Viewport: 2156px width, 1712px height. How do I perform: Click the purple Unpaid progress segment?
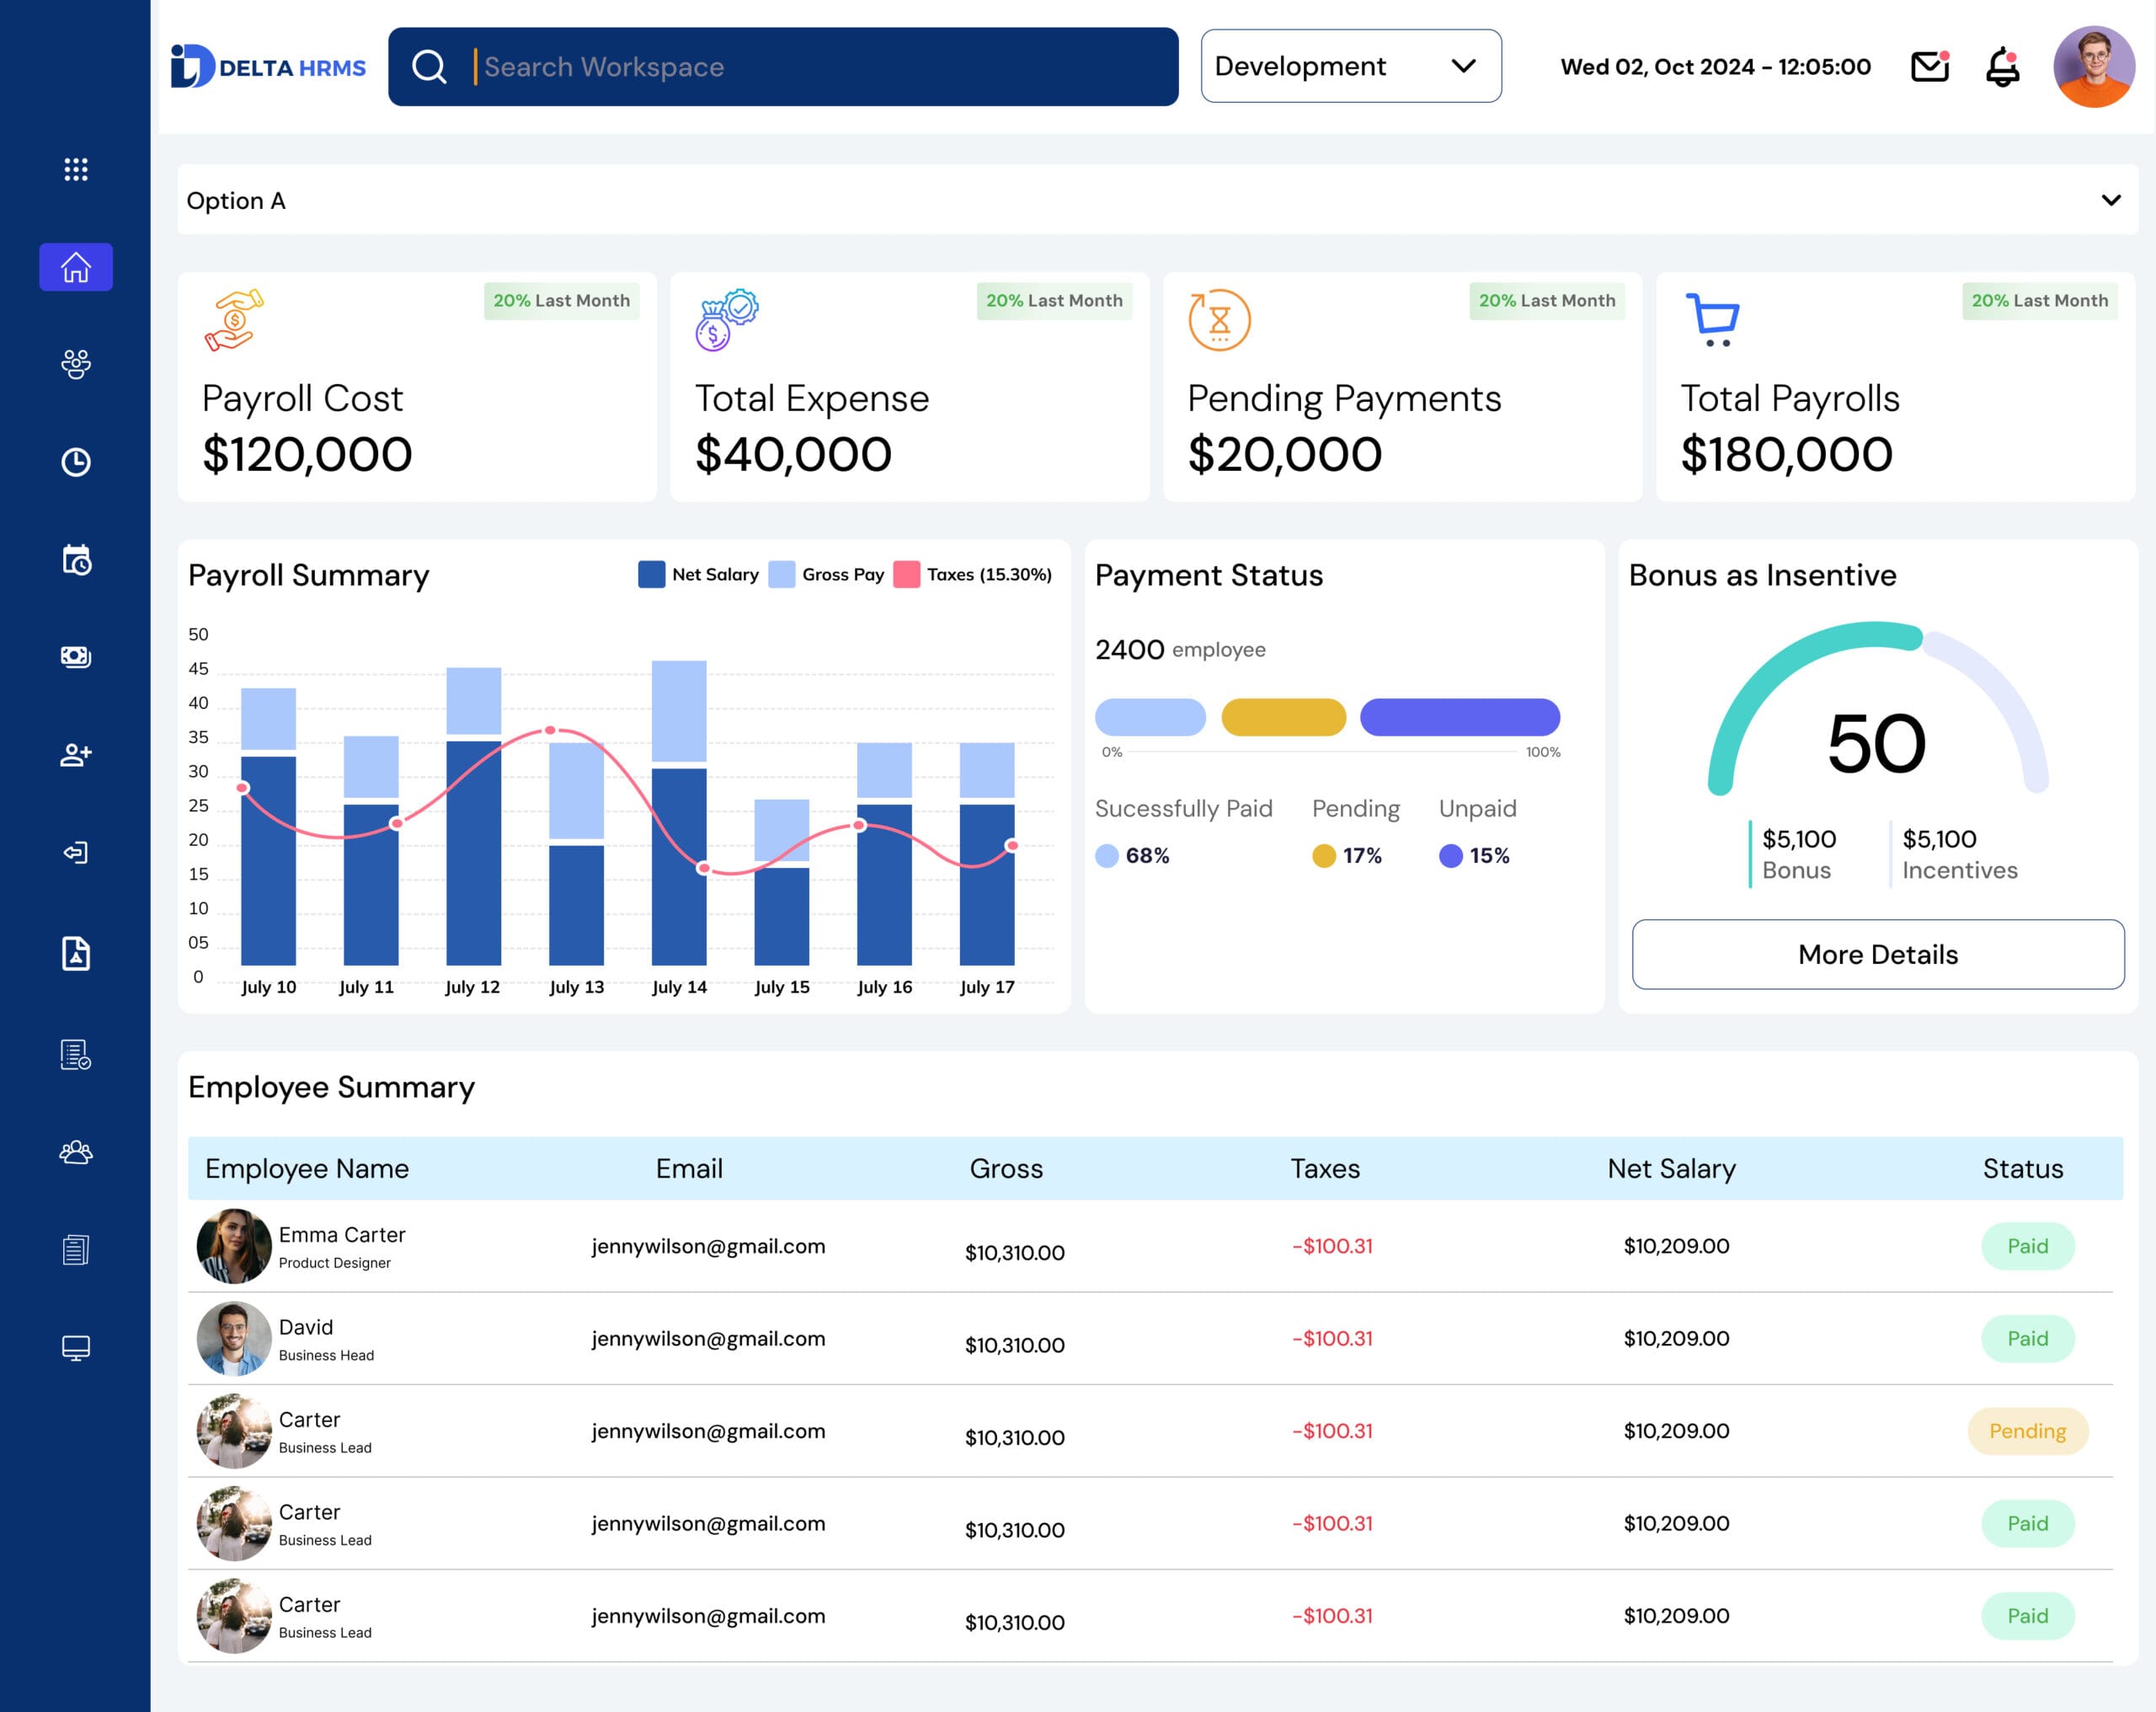point(1460,718)
